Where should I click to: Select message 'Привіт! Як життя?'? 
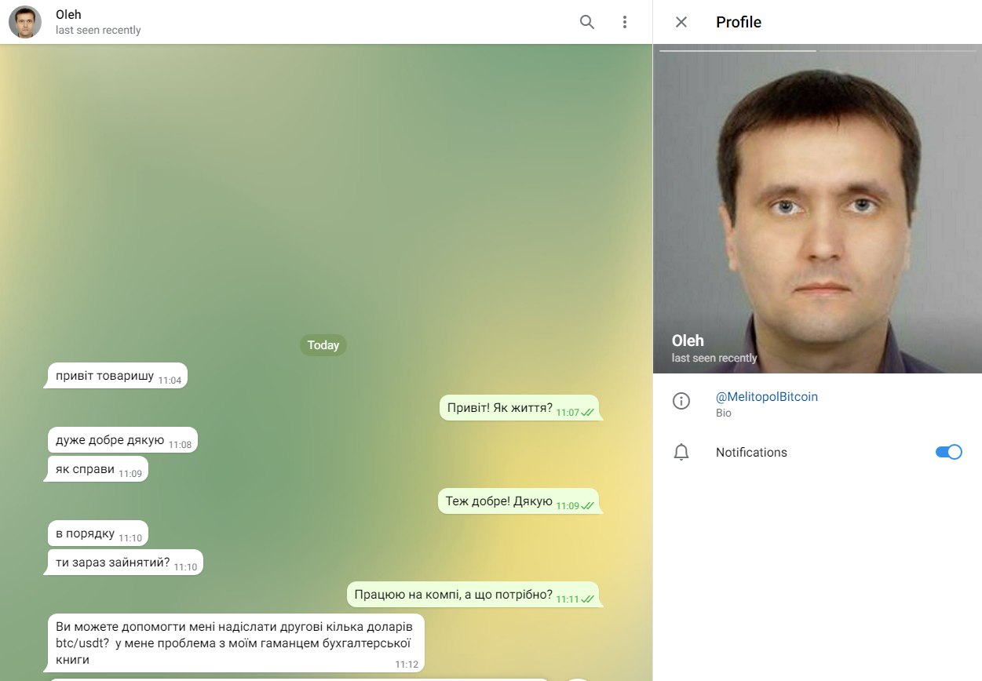(520, 408)
